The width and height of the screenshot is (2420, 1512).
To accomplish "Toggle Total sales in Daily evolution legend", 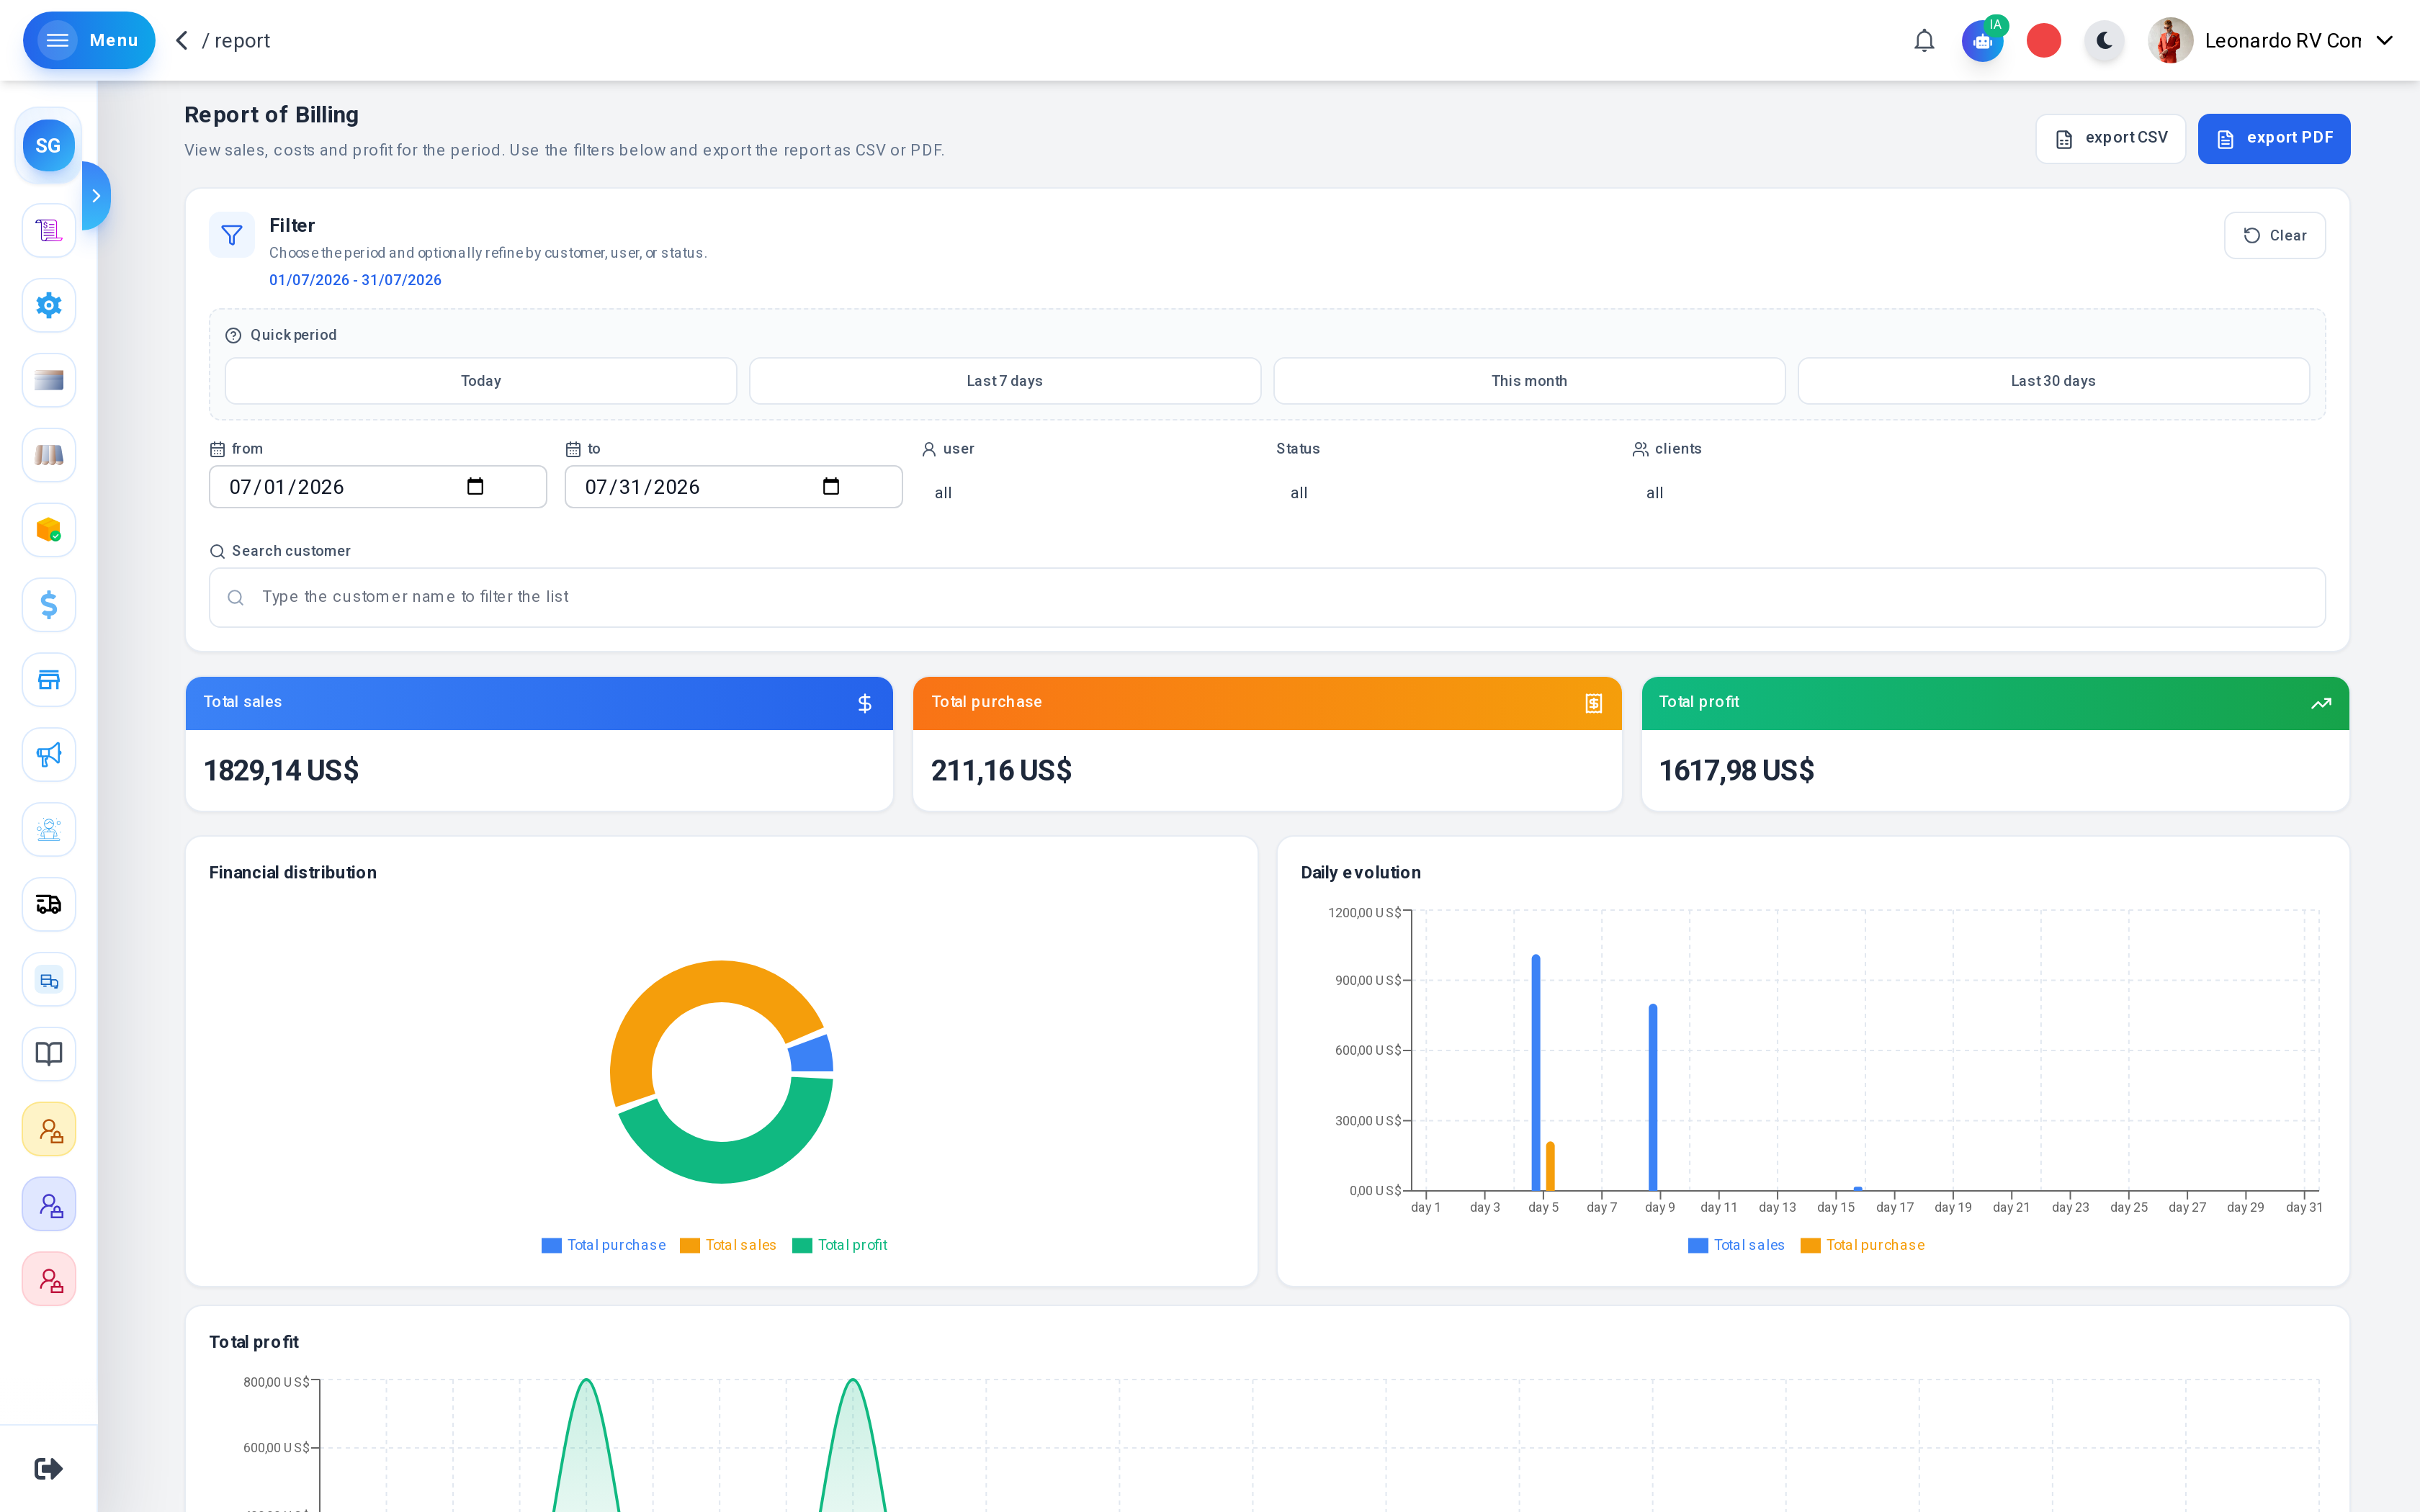I will click(1736, 1245).
